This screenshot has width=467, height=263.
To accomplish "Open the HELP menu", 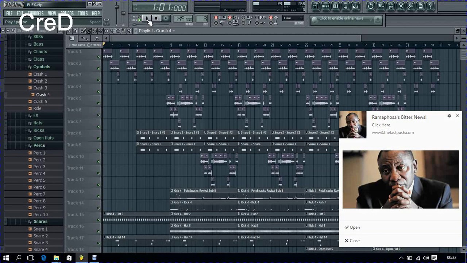I will click(96, 14).
